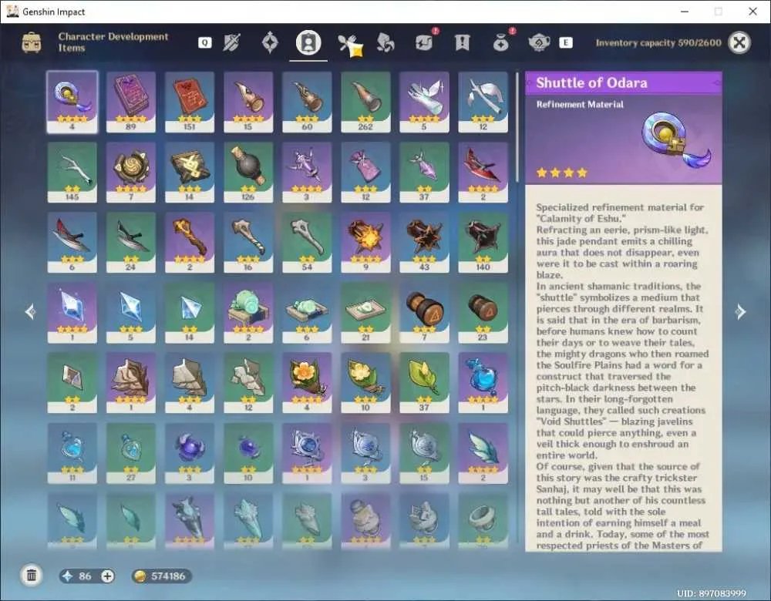Choose the teal potion stack of 27

(x=131, y=453)
